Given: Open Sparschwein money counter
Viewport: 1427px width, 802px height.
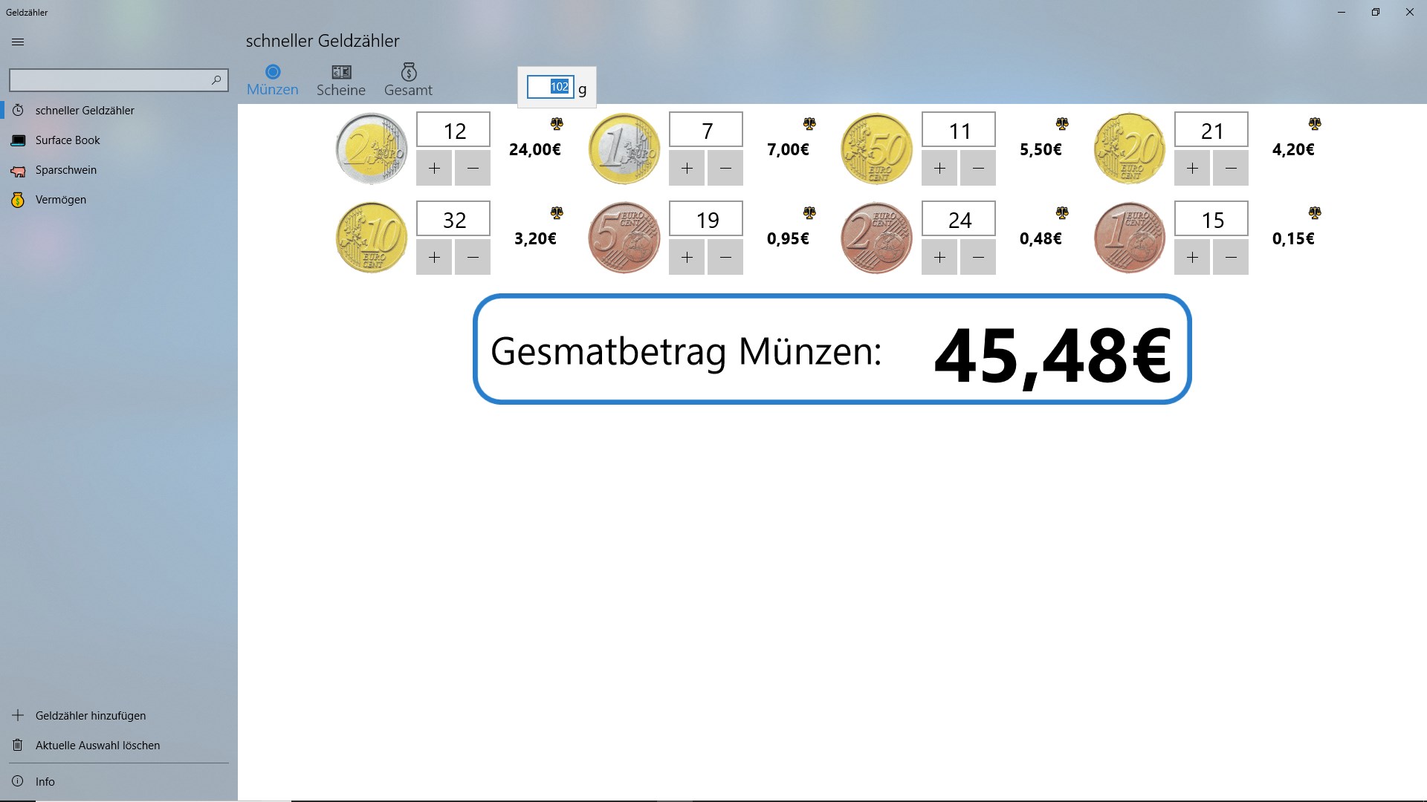Looking at the screenshot, I should 65,170.
